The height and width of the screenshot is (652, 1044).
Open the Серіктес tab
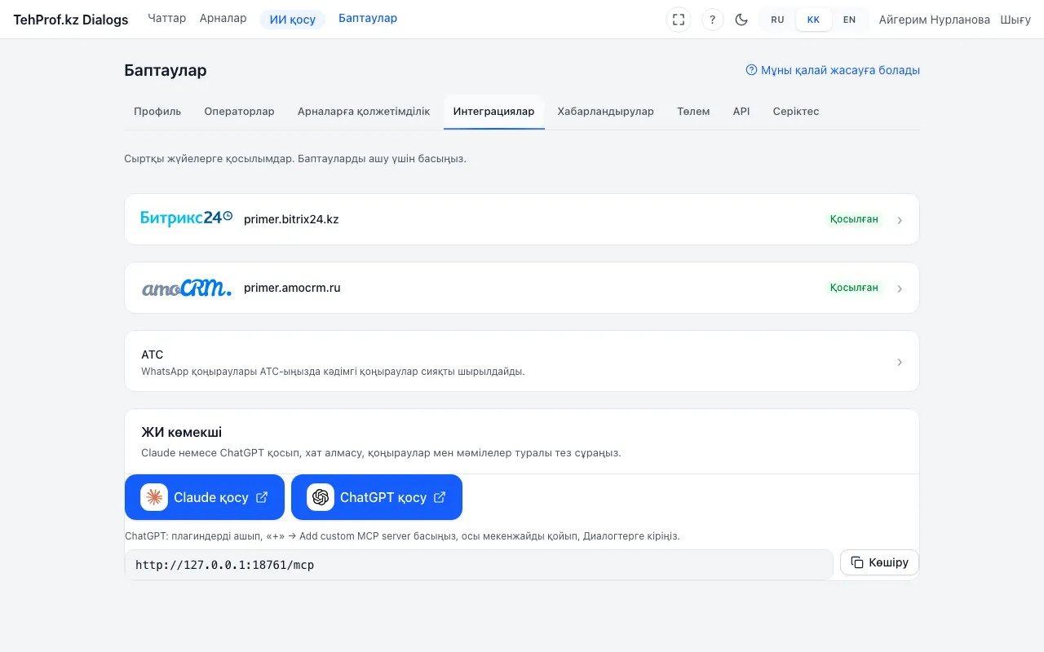[796, 112]
